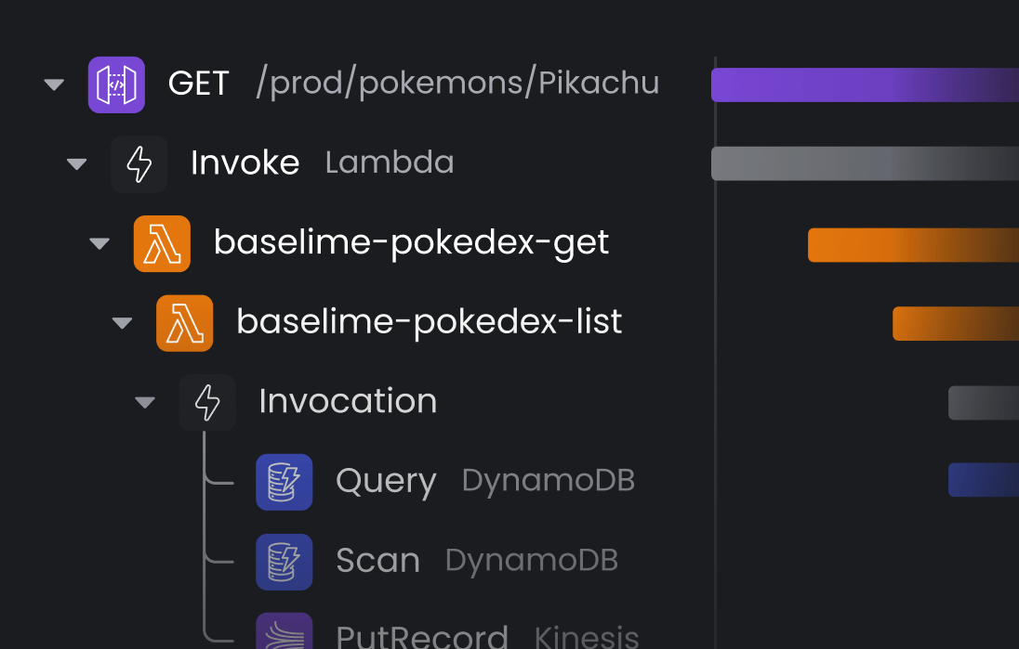This screenshot has height=649, width=1019.
Task: Click the orange baselime-pokedex-get duration bar
Action: (913, 245)
